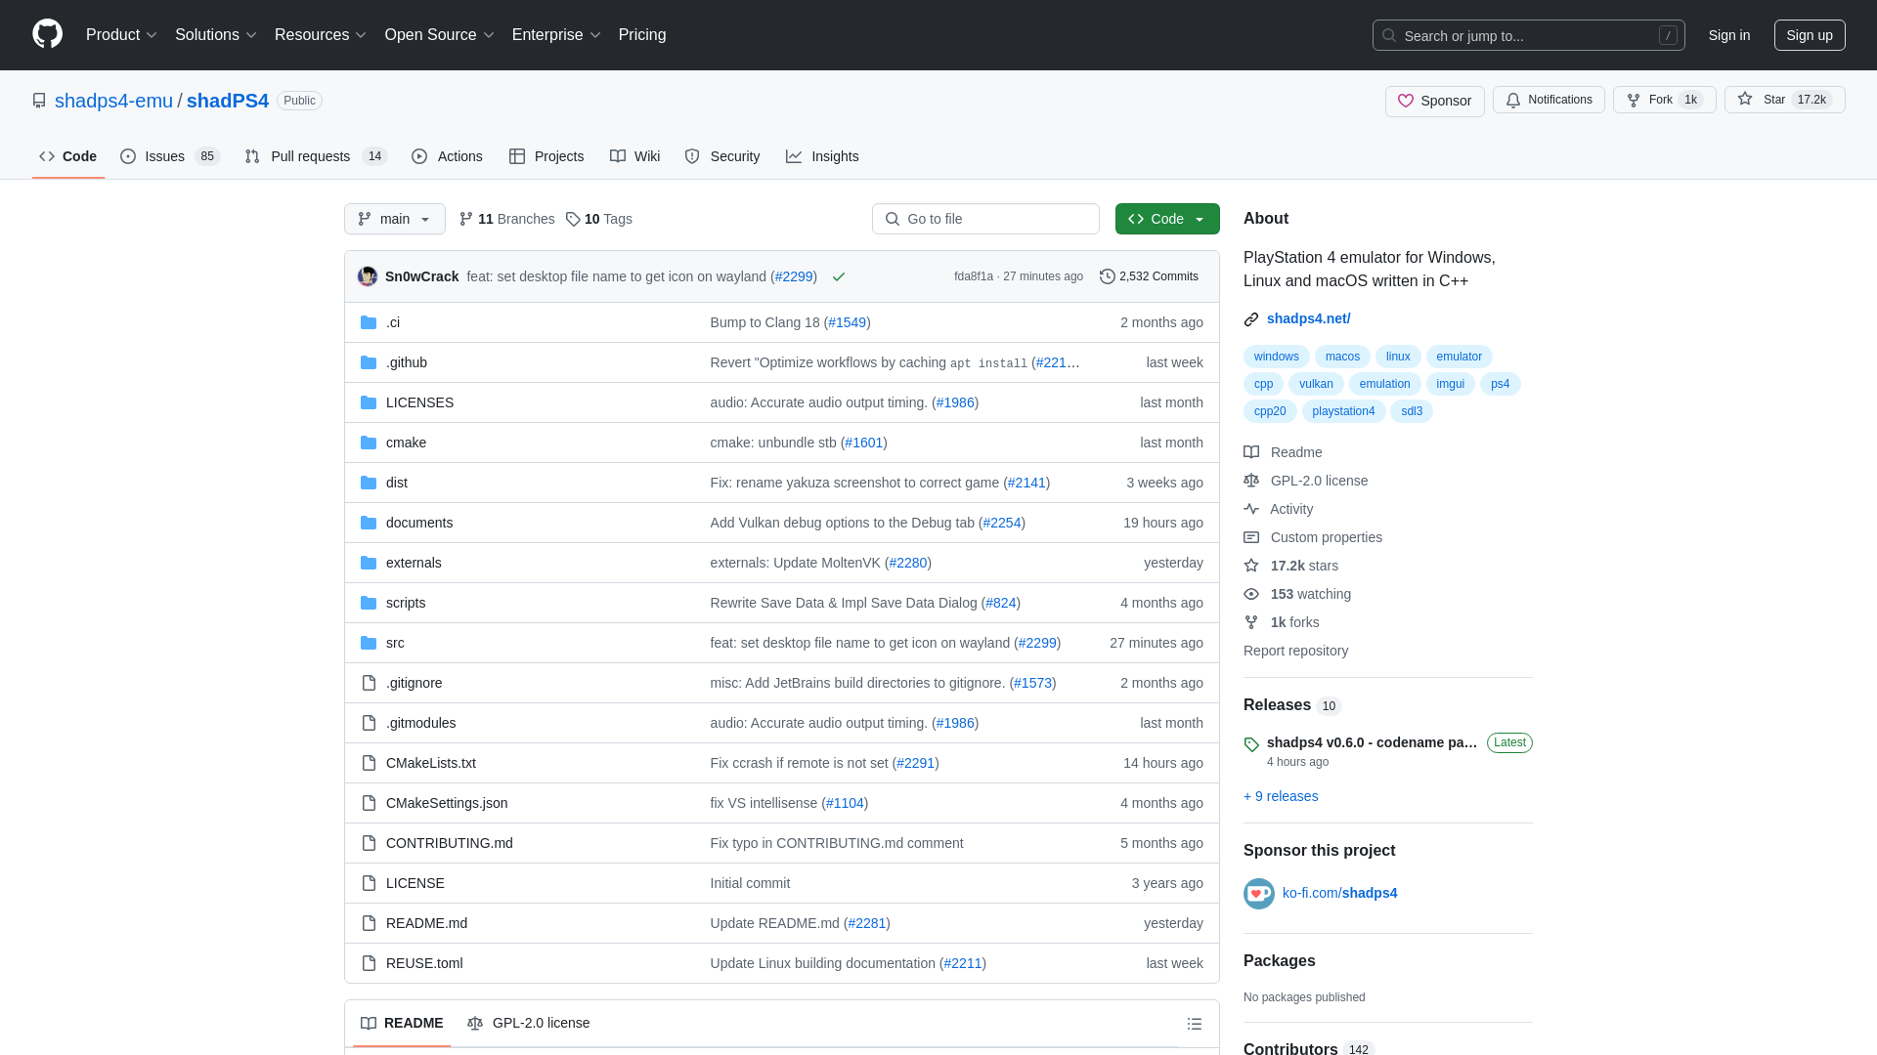Click the Security shield tab icon
1877x1055 pixels.
click(x=692, y=156)
